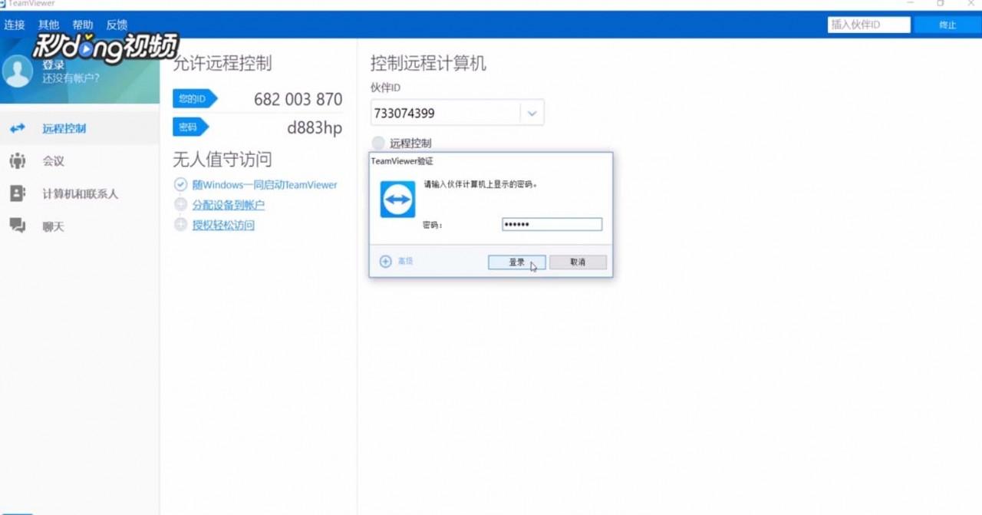Viewport: 982px width, 515px height.
Task: Click the 登录 button in the dialog
Action: click(x=516, y=262)
